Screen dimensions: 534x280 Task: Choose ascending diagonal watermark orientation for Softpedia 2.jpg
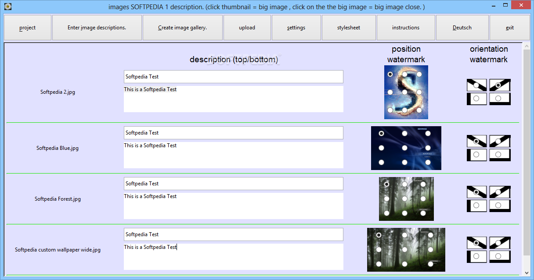(498, 85)
